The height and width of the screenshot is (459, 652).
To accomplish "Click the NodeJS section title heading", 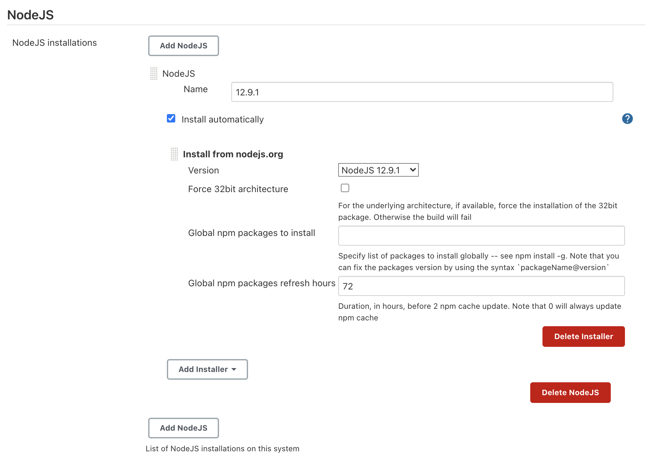I will click(x=30, y=15).
